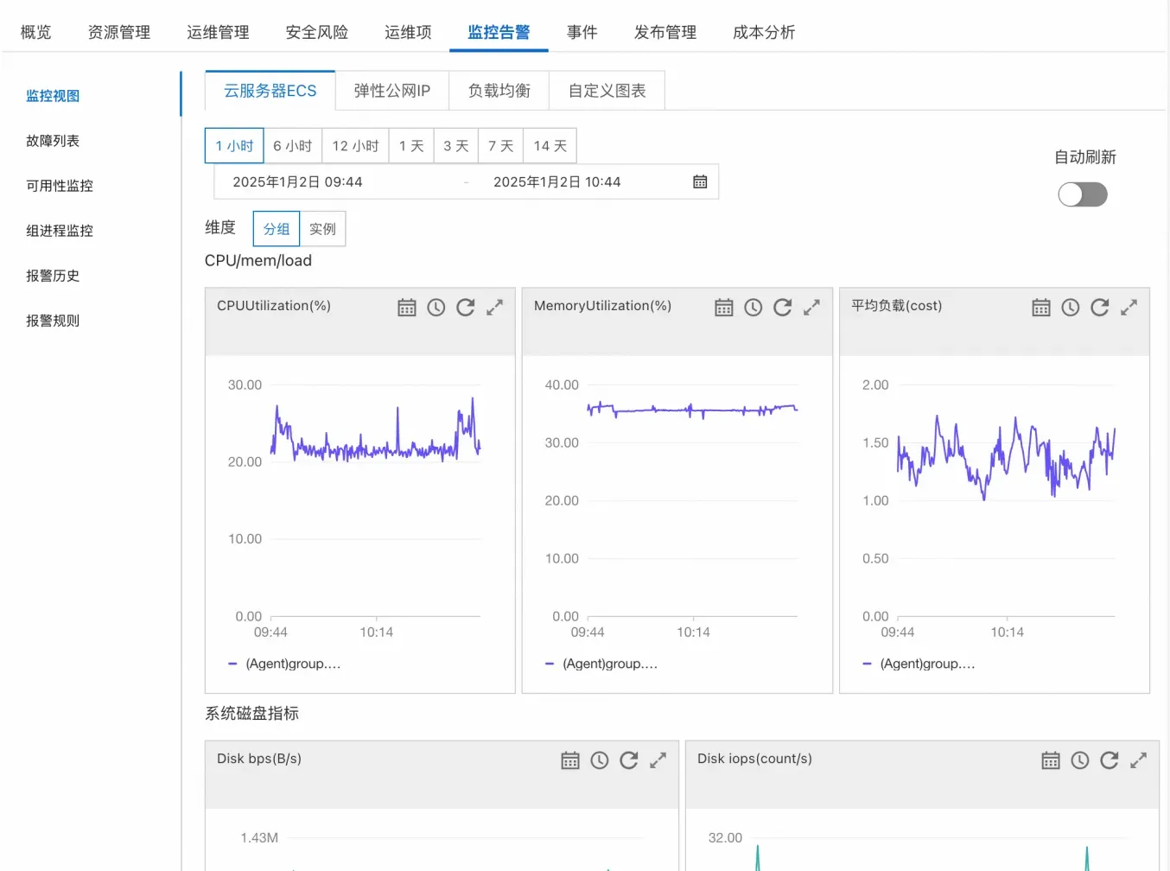Switch to 负载均衡 tab
Image resolution: width=1170 pixels, height=871 pixels.
click(499, 91)
